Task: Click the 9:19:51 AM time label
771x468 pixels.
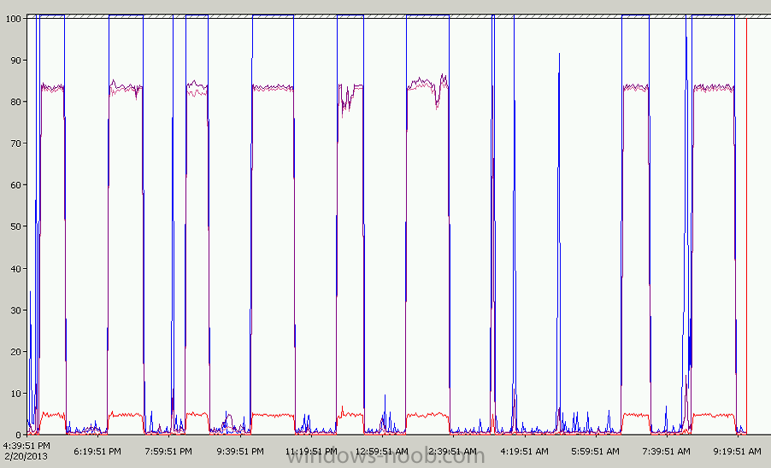Action: (x=738, y=451)
